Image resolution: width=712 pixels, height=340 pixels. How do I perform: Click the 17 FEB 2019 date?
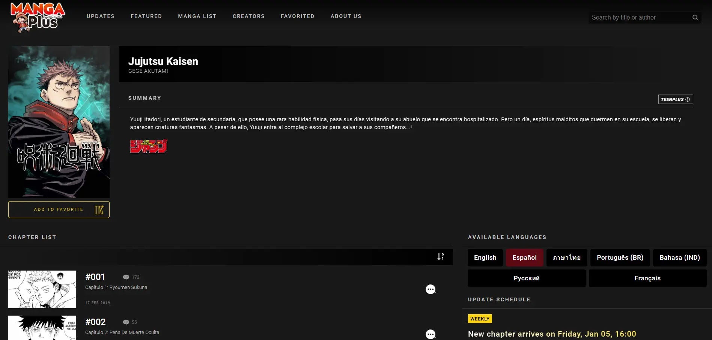tap(98, 303)
